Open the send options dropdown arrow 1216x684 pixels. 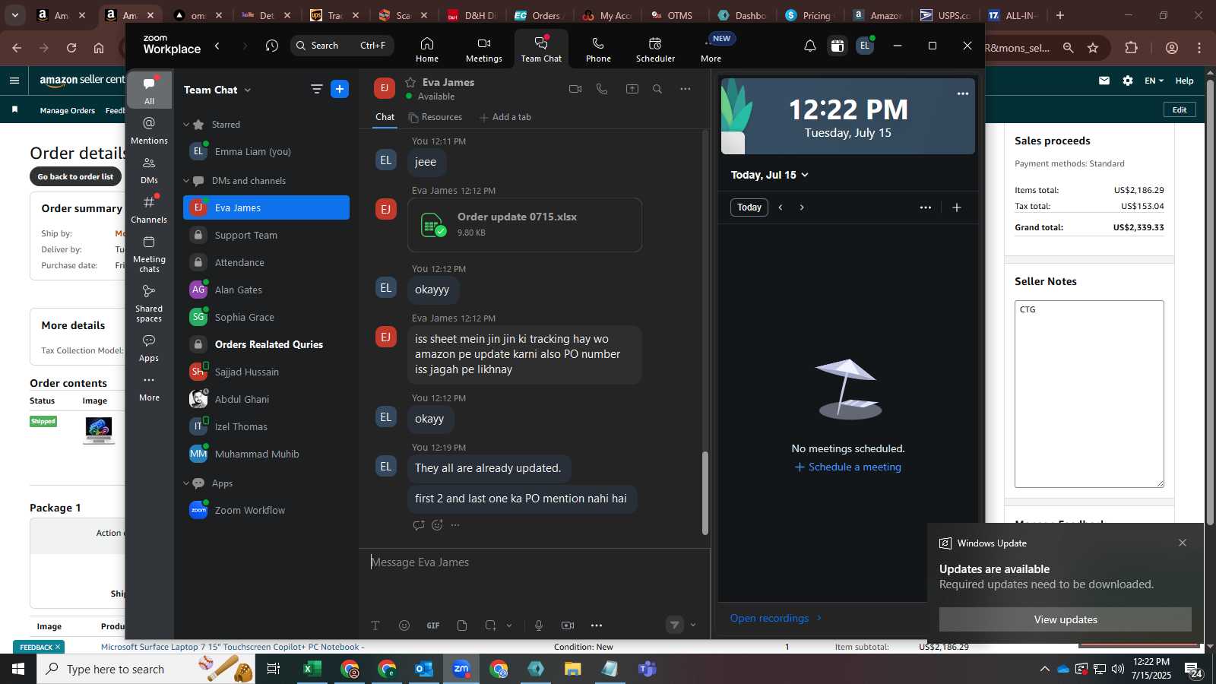coord(692,625)
